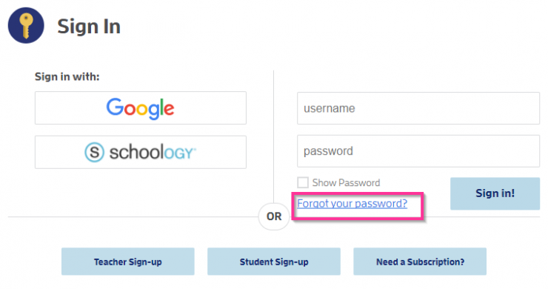Image resolution: width=548 pixels, height=289 pixels.
Task: Open the Student Sign-up page
Action: [274, 262]
